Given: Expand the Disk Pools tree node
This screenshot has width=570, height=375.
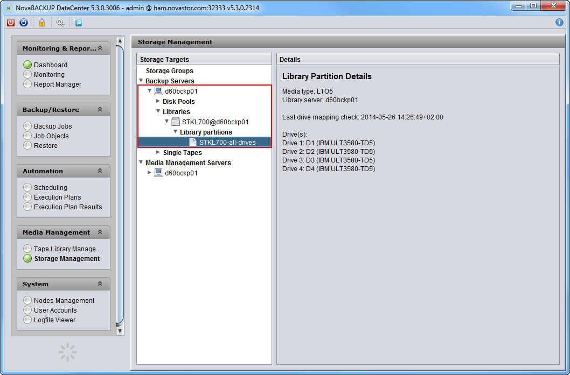Looking at the screenshot, I should click(x=158, y=101).
